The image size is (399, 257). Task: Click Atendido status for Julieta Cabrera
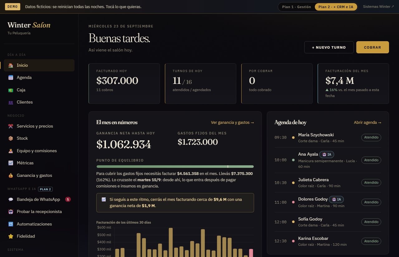371,182
